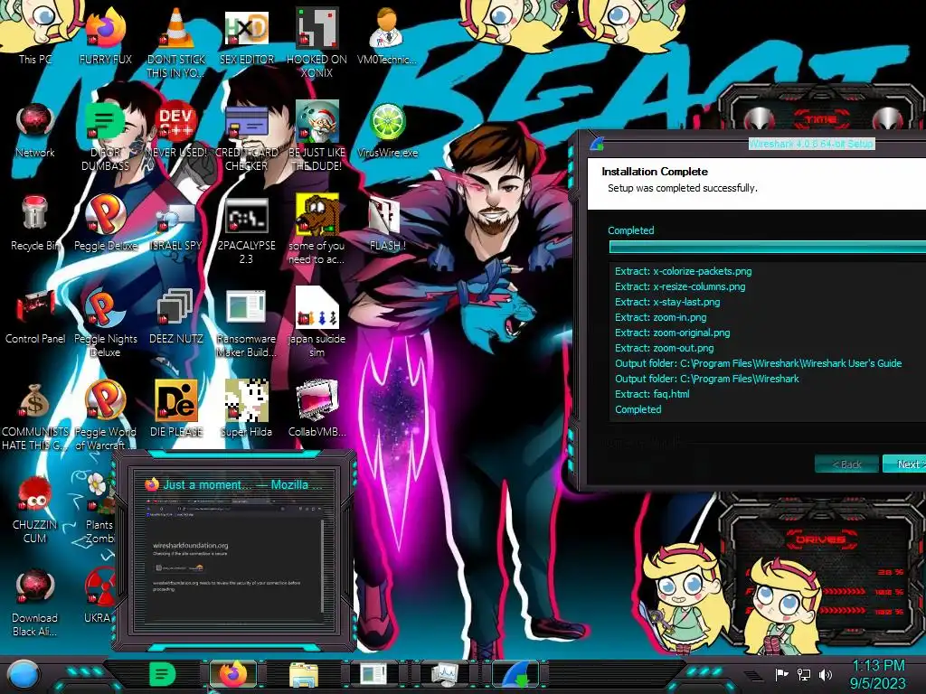This screenshot has width=926, height=694.
Task: Click the Back button in Wireshark Setup
Action: [x=846, y=464]
